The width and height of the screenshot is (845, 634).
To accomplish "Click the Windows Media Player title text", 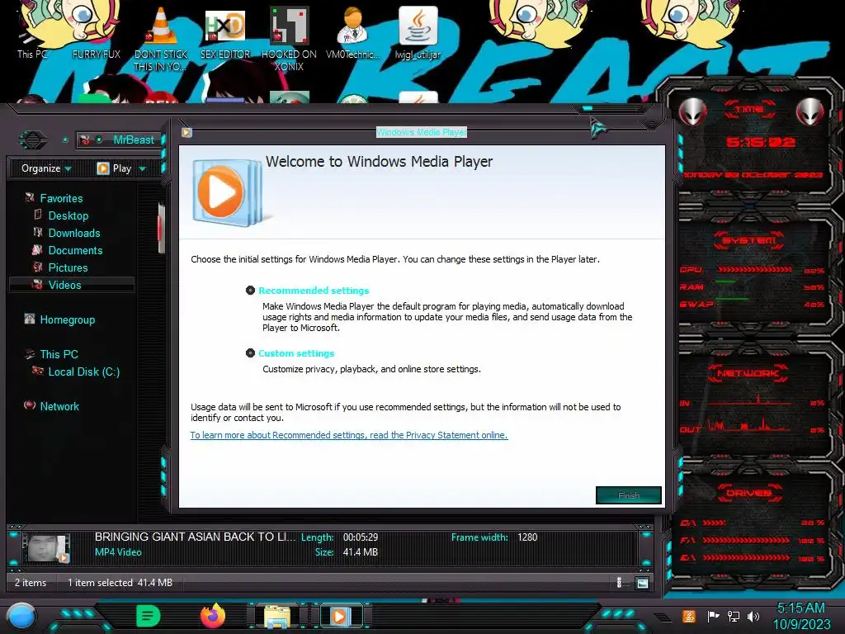I will pos(422,132).
